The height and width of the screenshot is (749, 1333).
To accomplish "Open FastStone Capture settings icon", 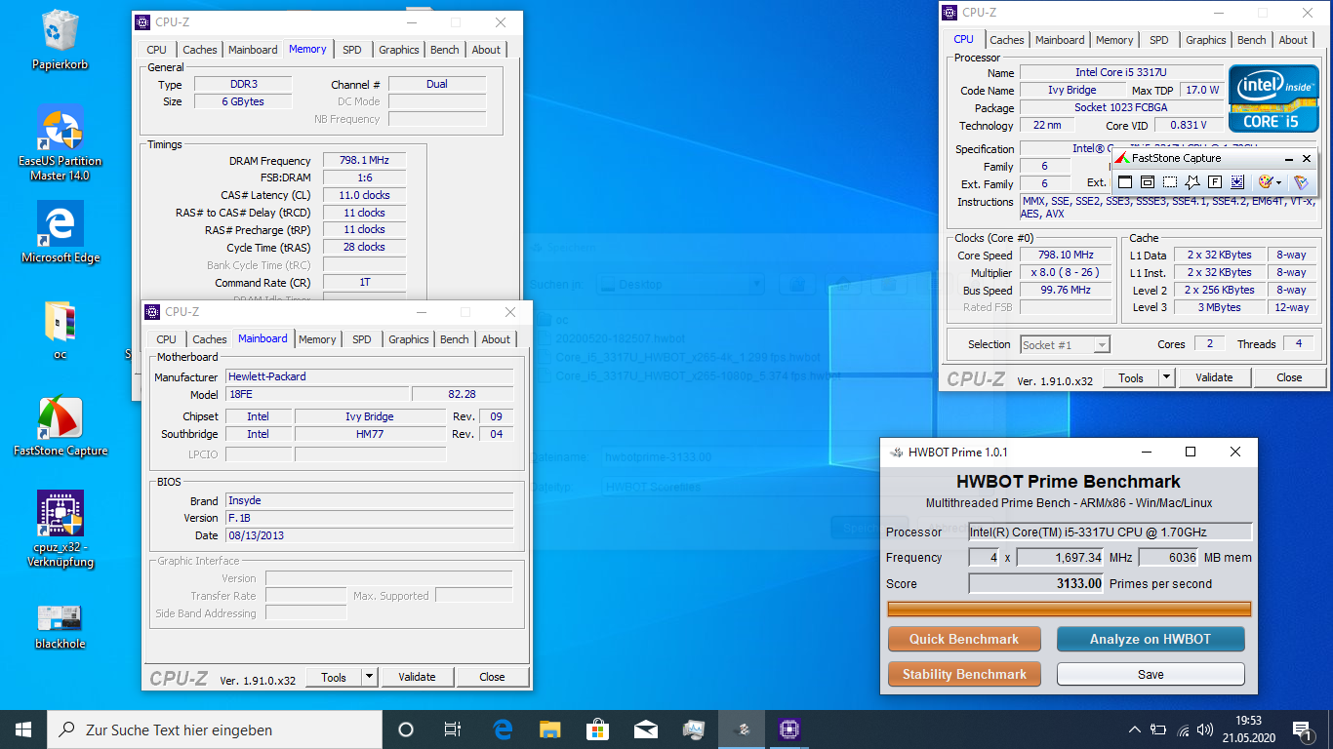I will (x=1301, y=182).
